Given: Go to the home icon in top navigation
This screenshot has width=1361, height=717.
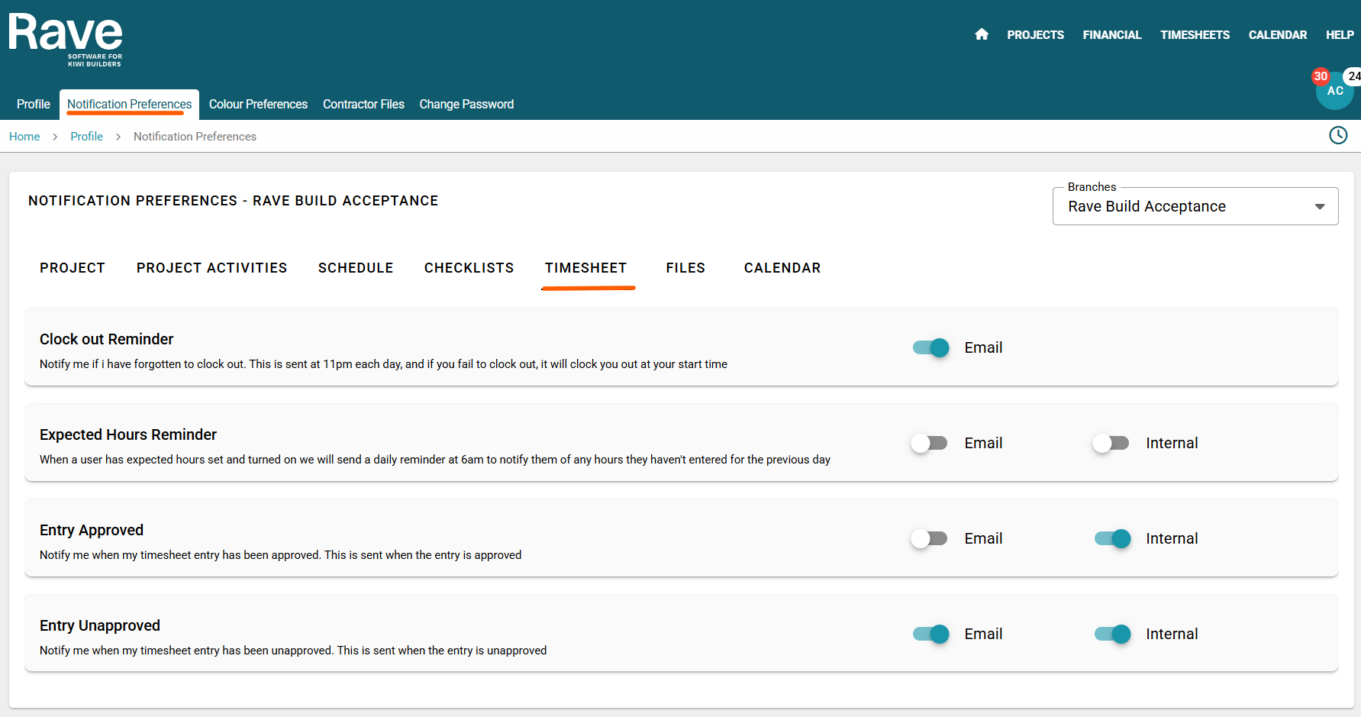Looking at the screenshot, I should [982, 34].
